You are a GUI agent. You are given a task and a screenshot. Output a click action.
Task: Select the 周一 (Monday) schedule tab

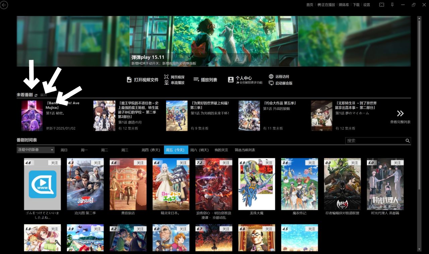(84, 150)
